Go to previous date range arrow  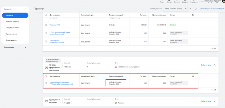tap(190, 9)
